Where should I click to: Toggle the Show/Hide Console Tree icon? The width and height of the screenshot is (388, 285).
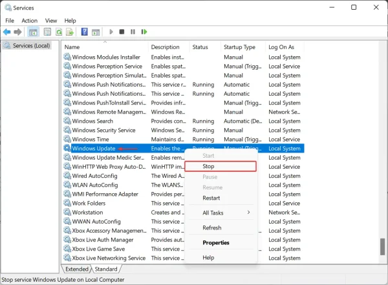click(x=33, y=32)
